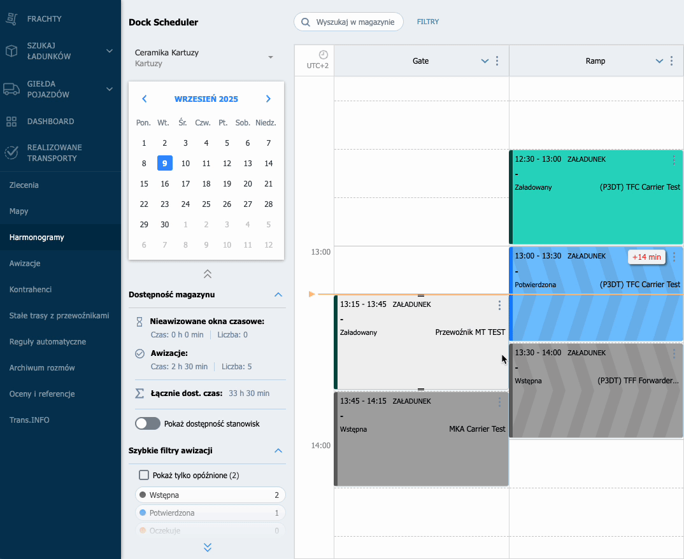Click the Giełda pojazdów truck icon
Screen dimensions: 684x559
[11, 89]
